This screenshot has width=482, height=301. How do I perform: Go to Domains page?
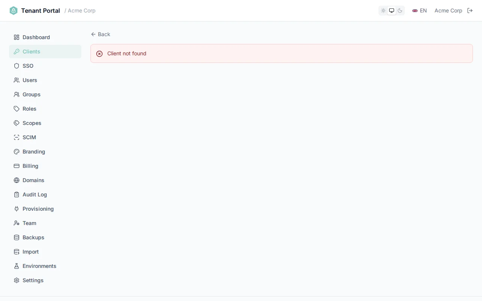coord(45,180)
